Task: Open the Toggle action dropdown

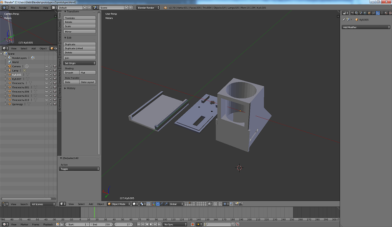Action: [x=79, y=169]
